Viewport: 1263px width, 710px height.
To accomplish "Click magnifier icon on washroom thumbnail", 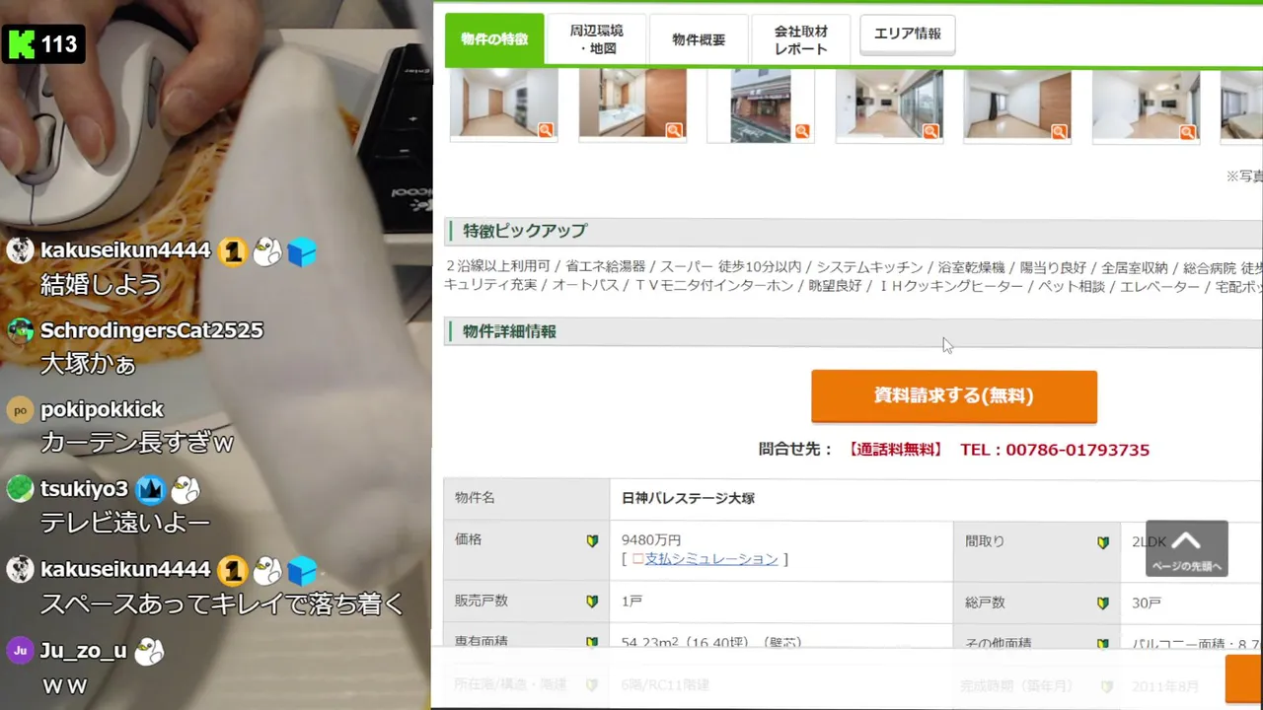I will tap(674, 130).
